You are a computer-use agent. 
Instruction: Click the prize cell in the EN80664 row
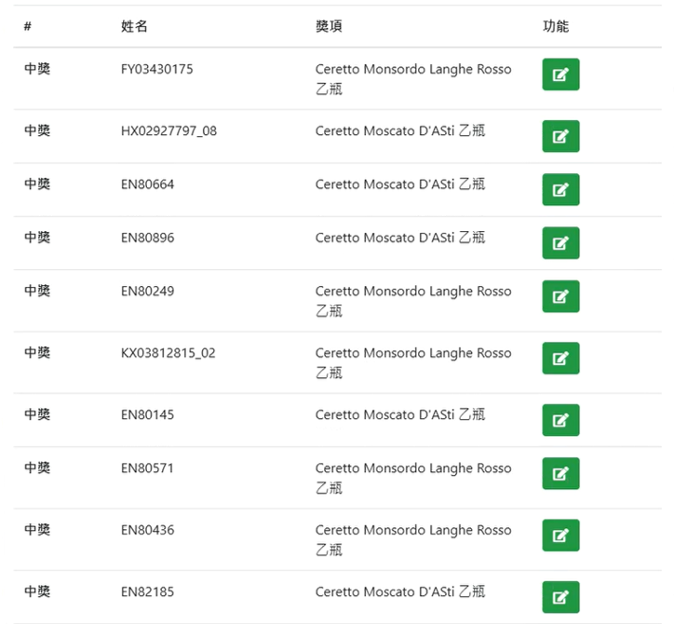tap(400, 184)
